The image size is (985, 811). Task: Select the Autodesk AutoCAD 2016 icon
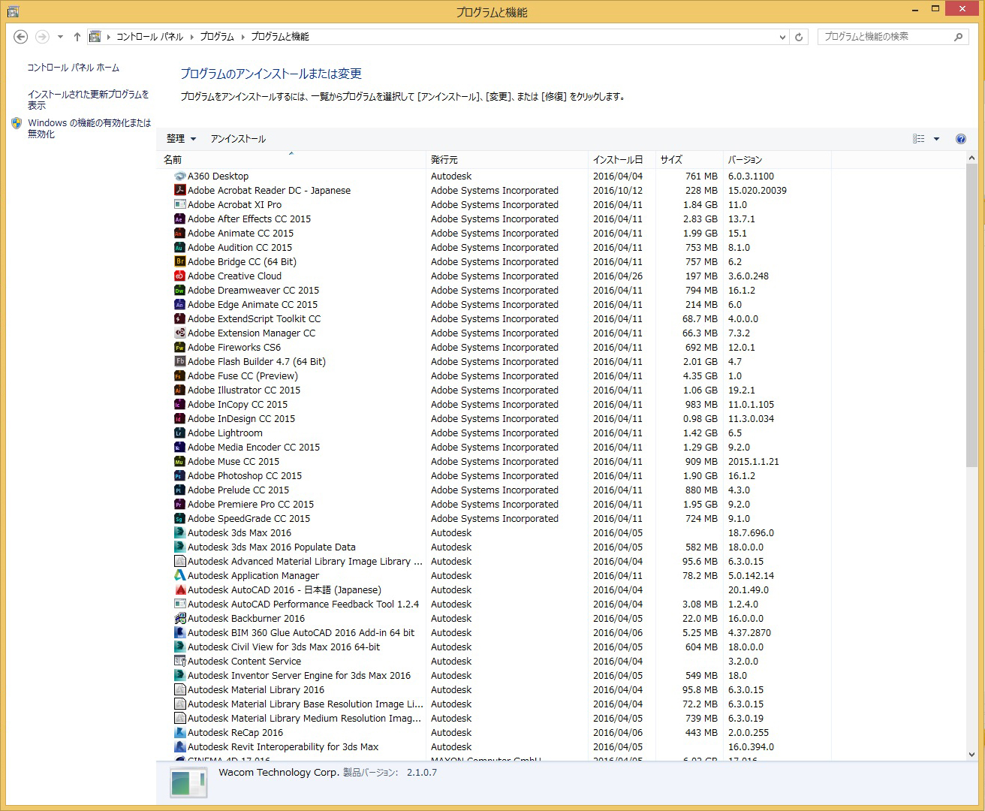coord(179,590)
